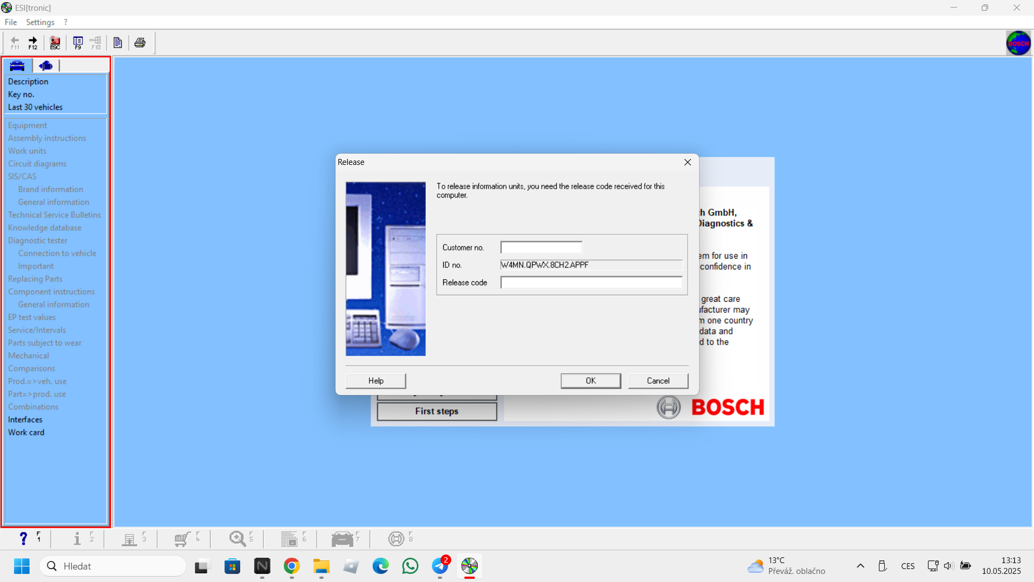The image size is (1034, 582).
Task: Click the clock and date display
Action: pos(1001,566)
